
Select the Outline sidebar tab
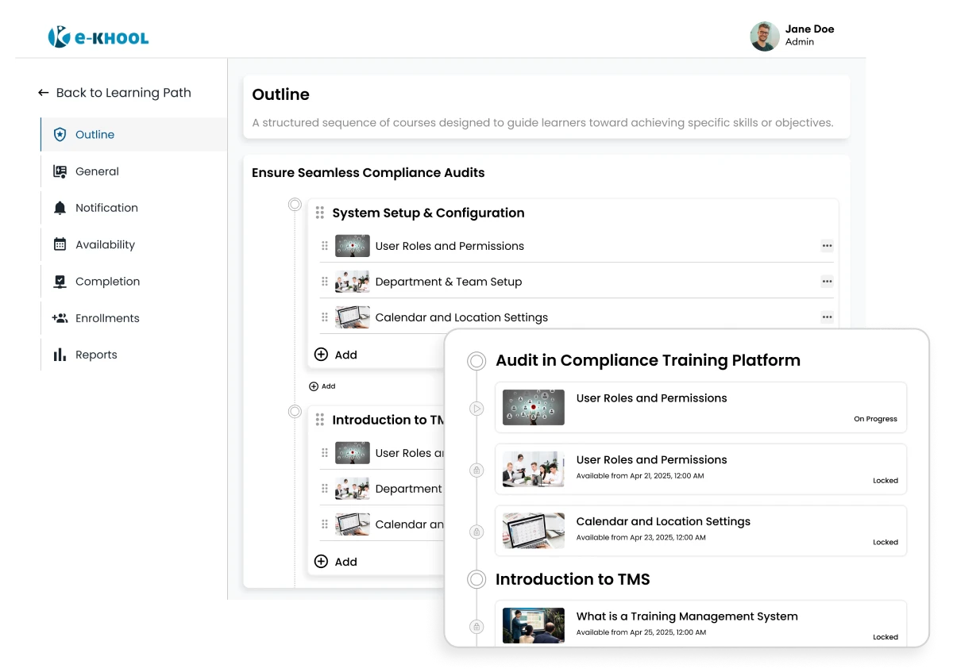(95, 135)
